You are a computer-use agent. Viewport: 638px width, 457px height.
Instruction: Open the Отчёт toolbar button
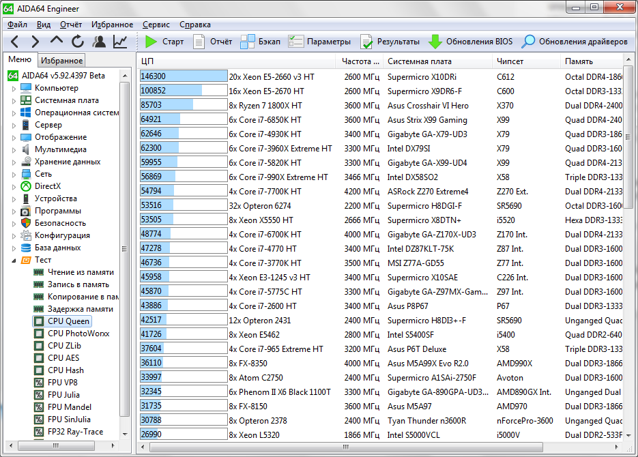(x=212, y=42)
